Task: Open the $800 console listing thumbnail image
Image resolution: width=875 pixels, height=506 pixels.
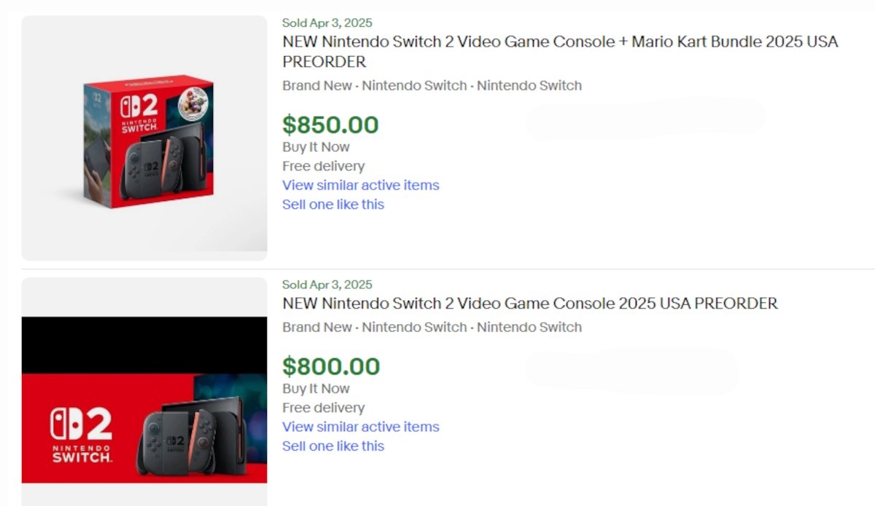Action: click(x=144, y=393)
